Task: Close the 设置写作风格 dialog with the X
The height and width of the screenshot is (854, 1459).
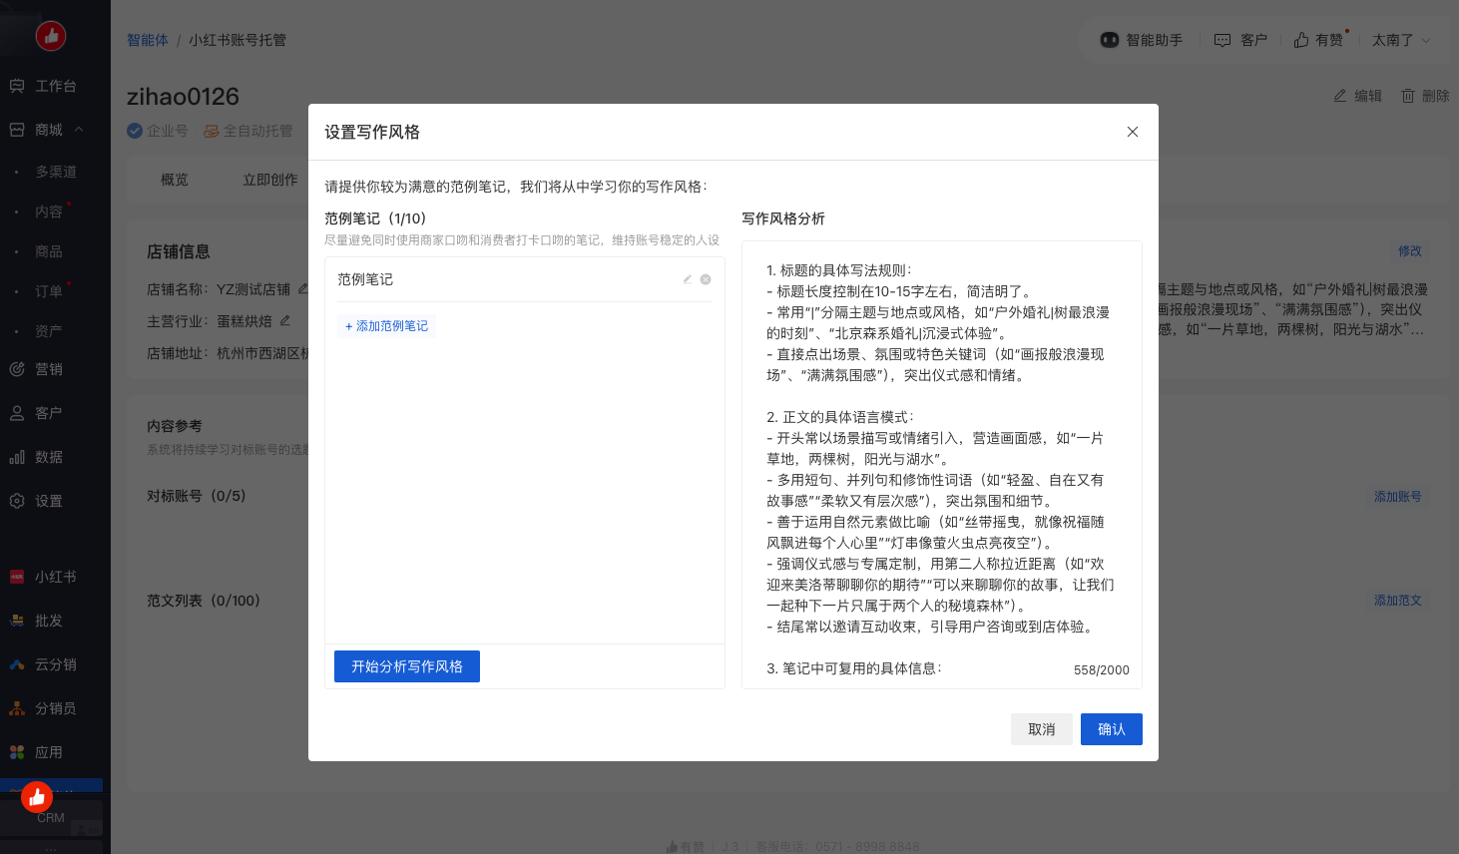Action: (1133, 132)
